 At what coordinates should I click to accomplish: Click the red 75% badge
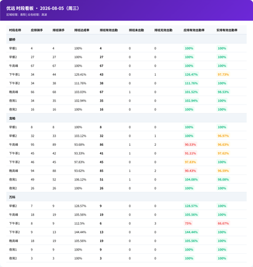pos(188,223)
